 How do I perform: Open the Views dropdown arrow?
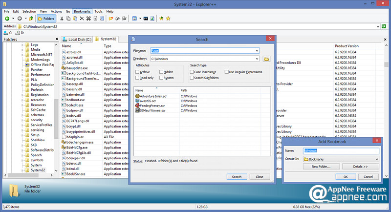click(x=140, y=19)
